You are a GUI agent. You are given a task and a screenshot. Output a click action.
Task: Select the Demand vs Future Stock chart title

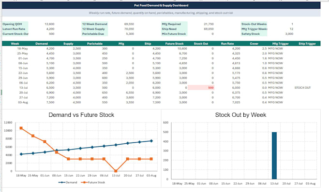81,115
